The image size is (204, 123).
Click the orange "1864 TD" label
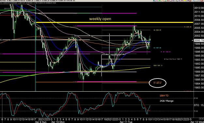click(x=164, y=96)
